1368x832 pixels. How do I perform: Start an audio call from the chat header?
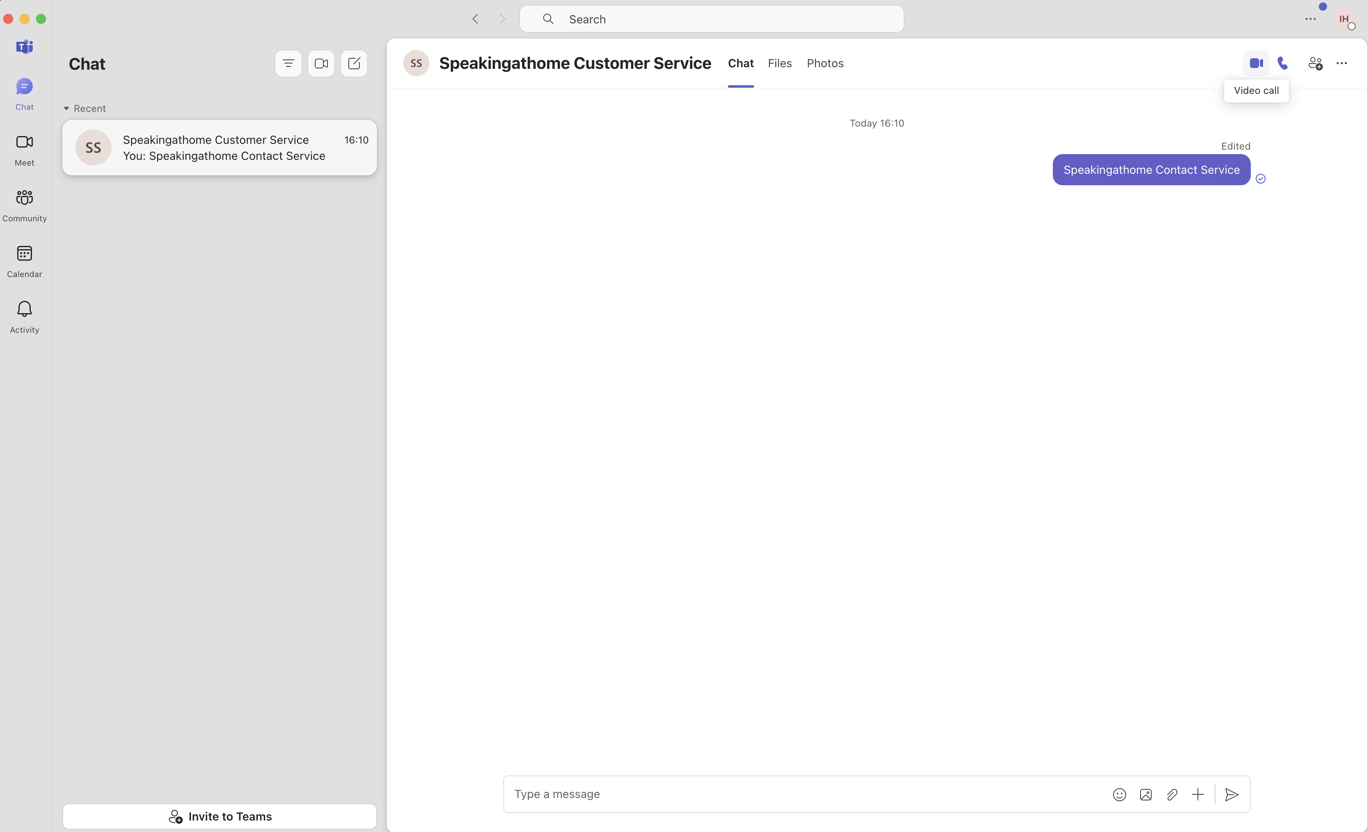[x=1283, y=63]
